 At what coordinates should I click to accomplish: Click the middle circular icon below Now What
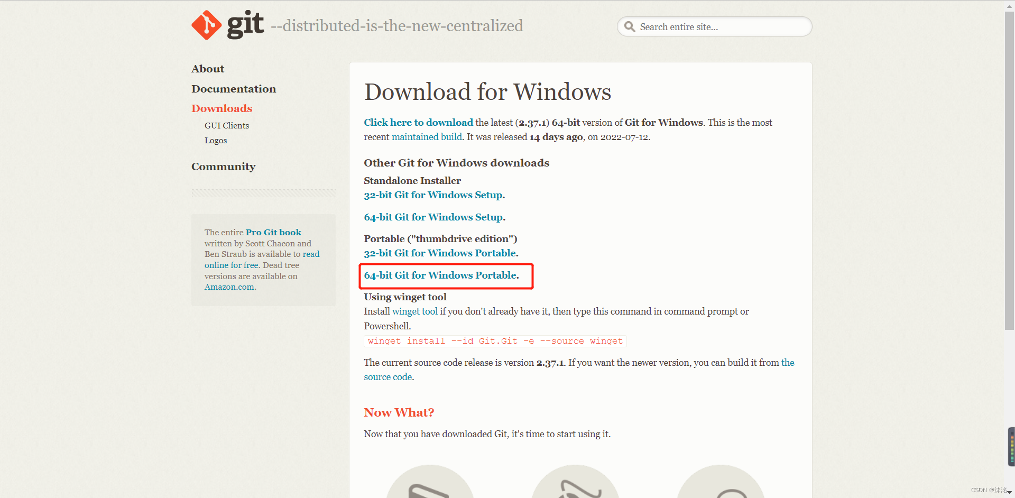point(575,482)
